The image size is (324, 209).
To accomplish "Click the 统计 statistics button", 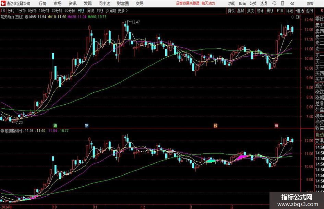I will click(260, 11).
